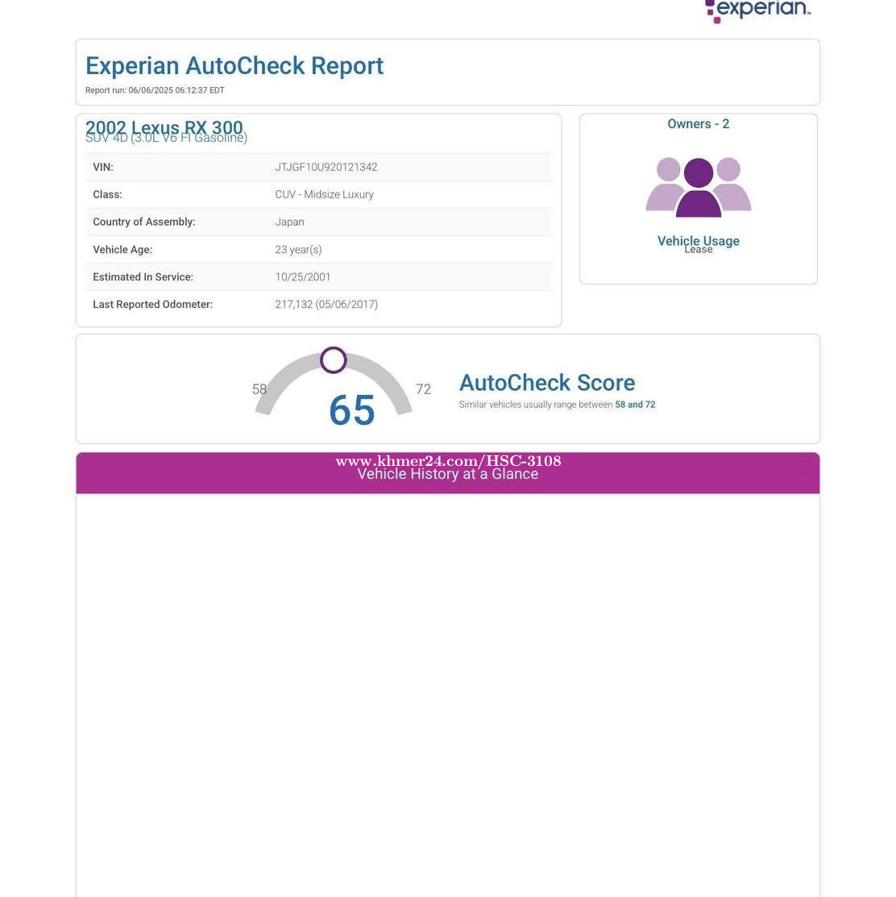The height and width of the screenshot is (897, 896).
Task: Click the 'VIN:' label
Action: 103,167
